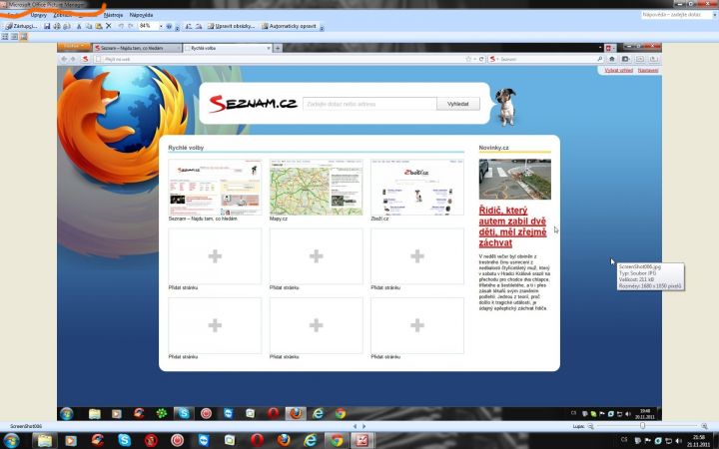Click the Novinky.cz news photo thumbnail
719x449 pixels.
(515, 180)
